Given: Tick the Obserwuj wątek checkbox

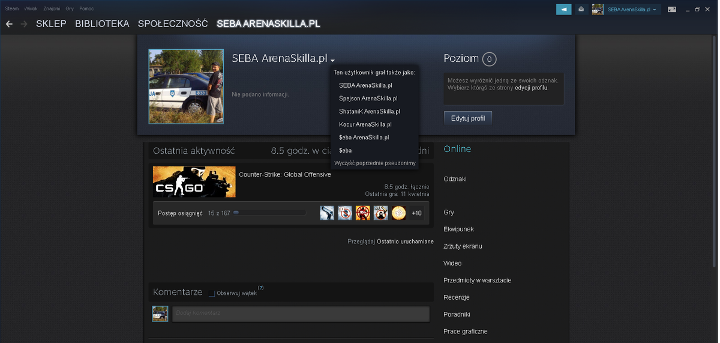Looking at the screenshot, I should (212, 293).
